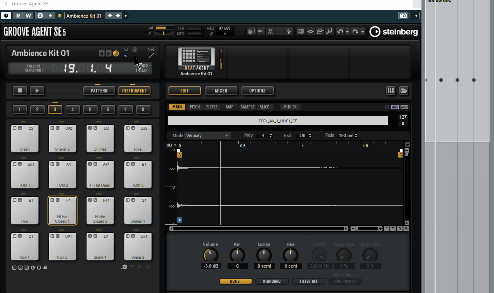
Task: Open the Redo history dropdown
Action: 363,32
